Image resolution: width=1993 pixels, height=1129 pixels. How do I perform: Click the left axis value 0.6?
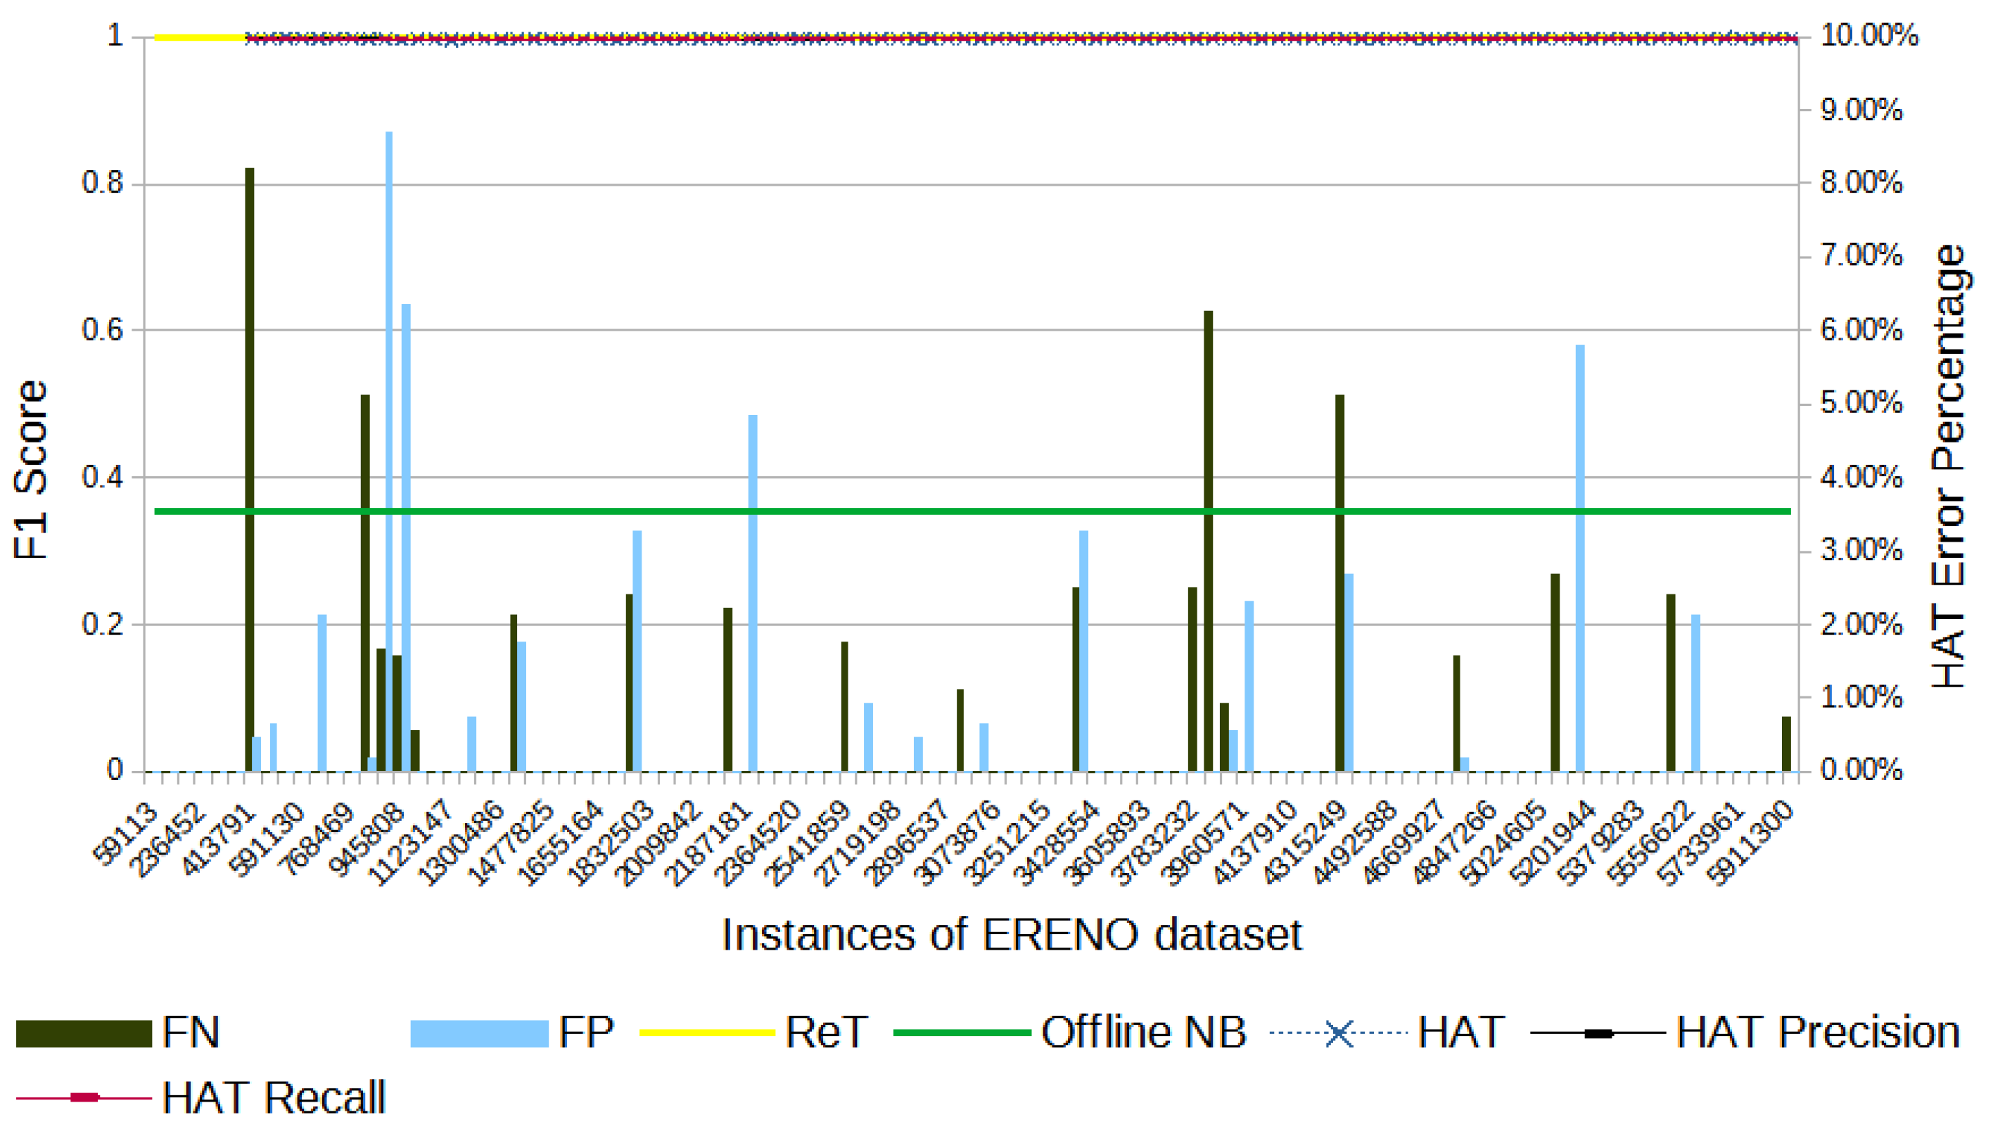103,329
